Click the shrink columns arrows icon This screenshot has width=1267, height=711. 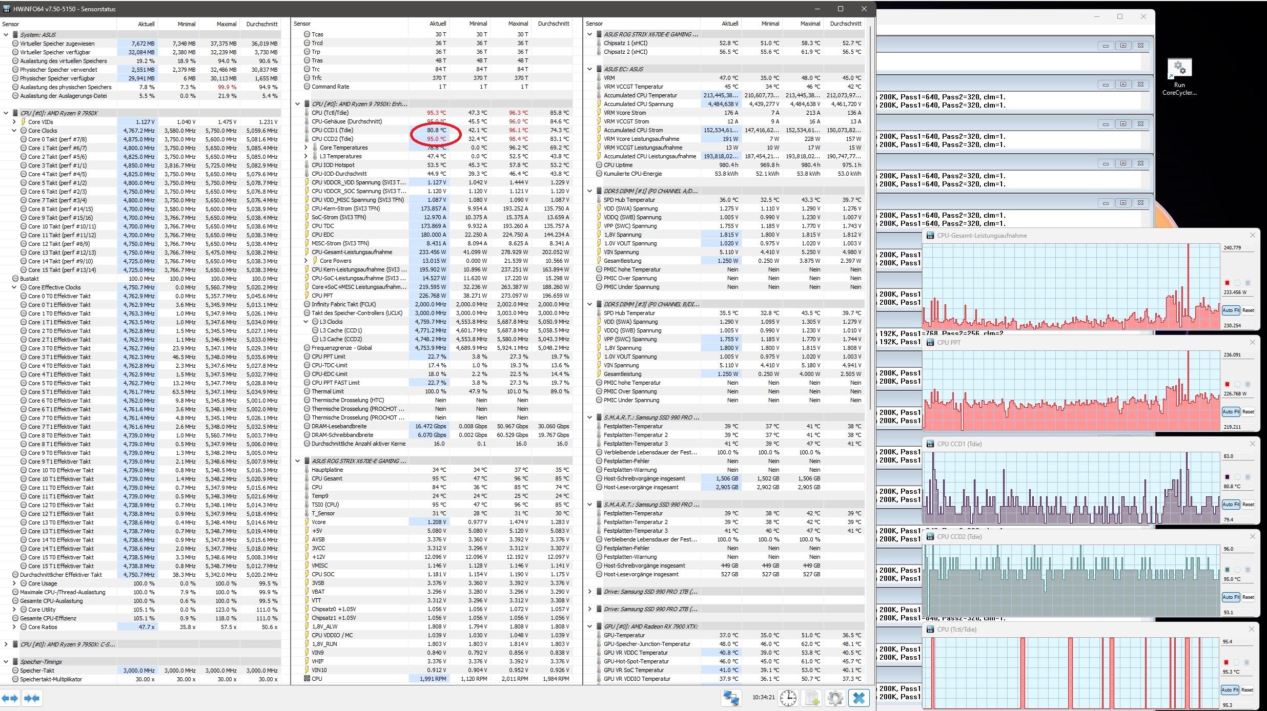[31, 698]
